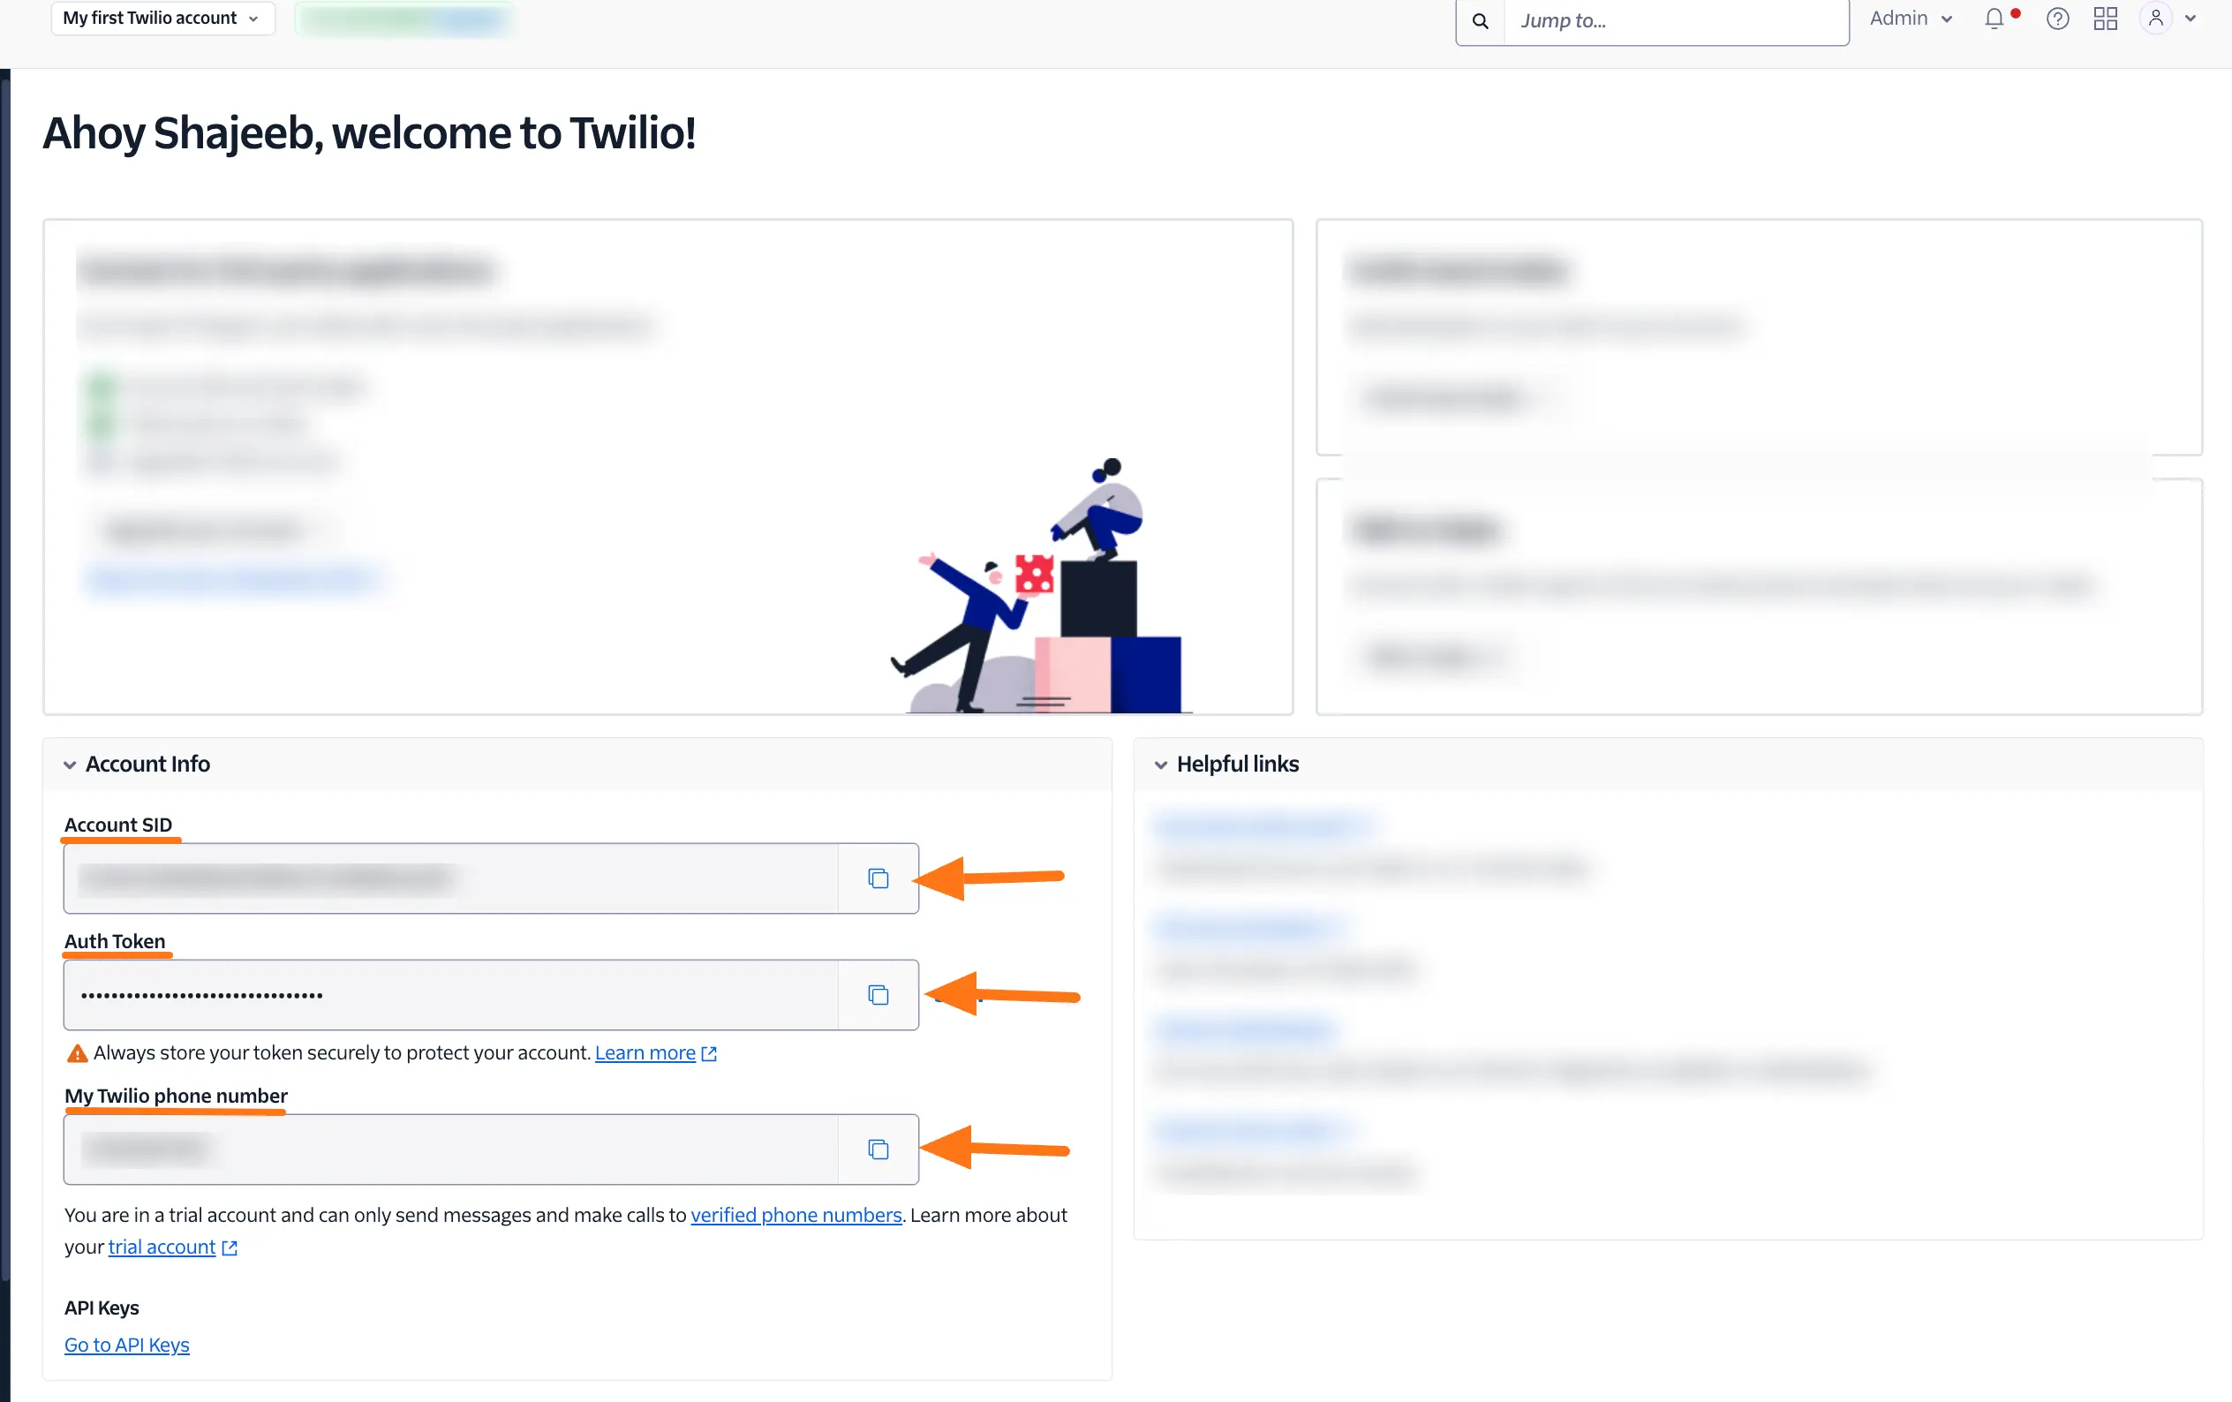Click the Account SID text field
This screenshot has height=1402, width=2232.
tap(451, 878)
